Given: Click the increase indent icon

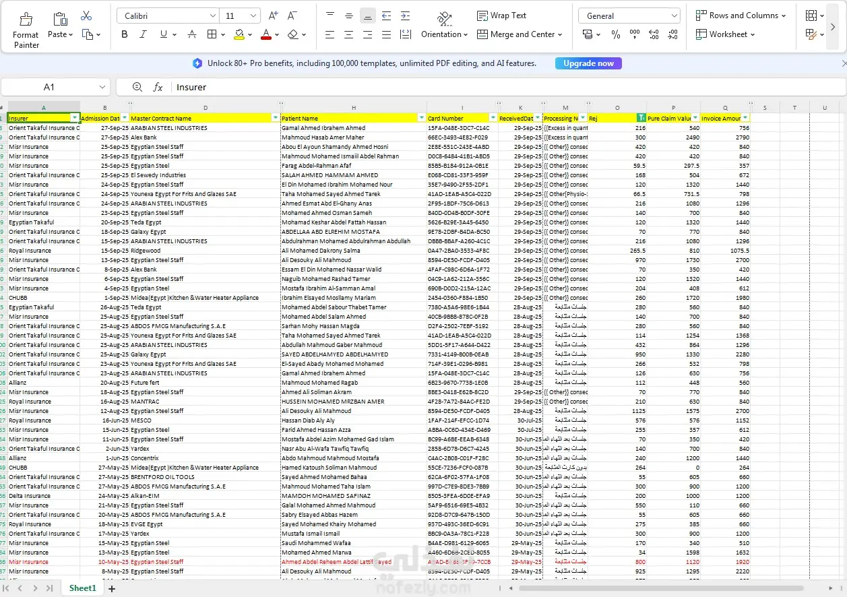Looking at the screenshot, I should click(x=405, y=15).
